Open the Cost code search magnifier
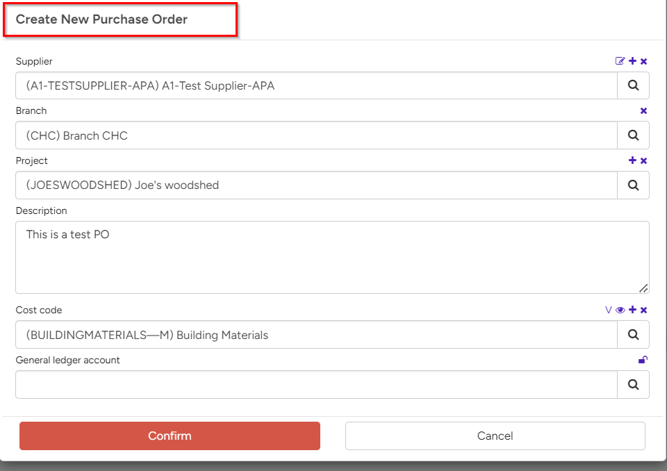This screenshot has width=667, height=471. tap(633, 334)
